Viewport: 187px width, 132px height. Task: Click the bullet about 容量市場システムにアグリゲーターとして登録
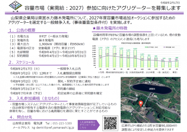(x=63, y=104)
